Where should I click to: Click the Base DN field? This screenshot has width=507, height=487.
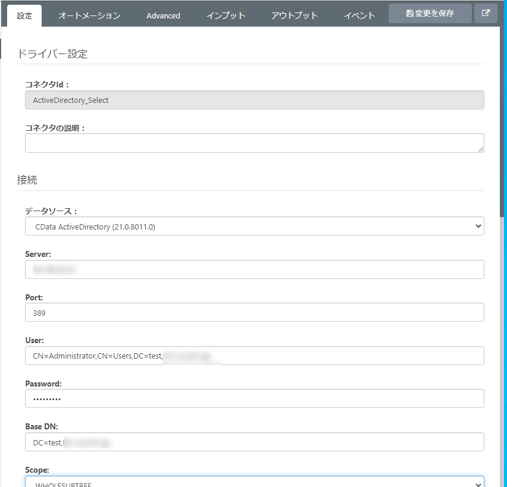(254, 442)
